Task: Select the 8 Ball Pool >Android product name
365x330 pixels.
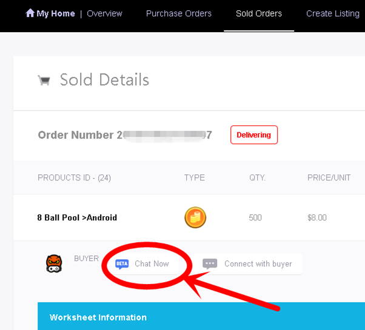Action: (x=77, y=218)
